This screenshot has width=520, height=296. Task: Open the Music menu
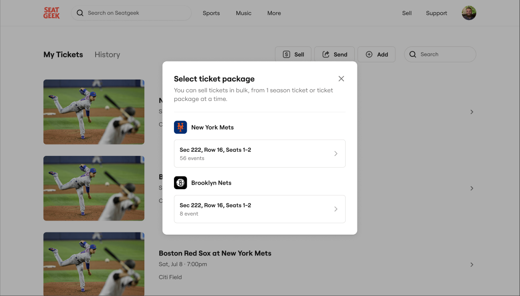point(244,13)
